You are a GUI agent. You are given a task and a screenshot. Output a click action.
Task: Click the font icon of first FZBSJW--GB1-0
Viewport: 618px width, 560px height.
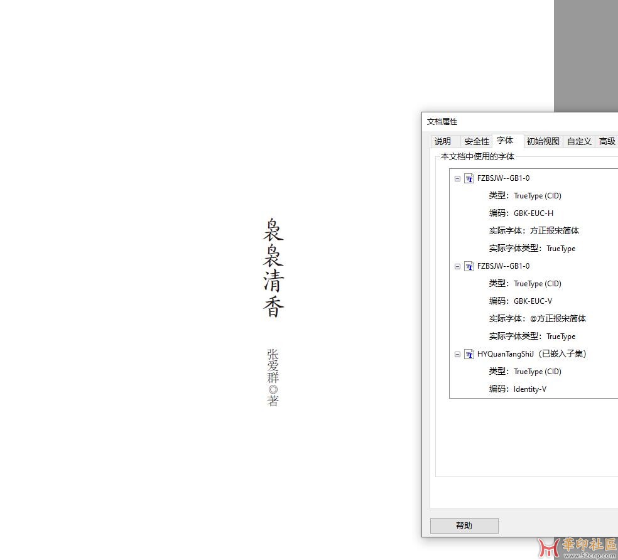pos(469,178)
